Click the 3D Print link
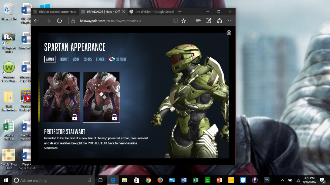 (x=118, y=59)
